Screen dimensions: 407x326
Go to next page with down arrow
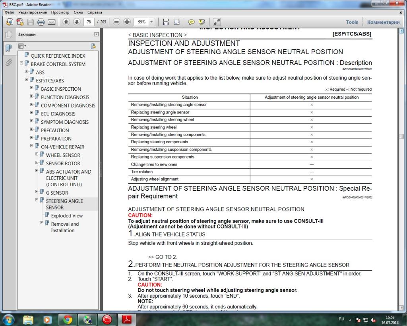pyautogui.click(x=77, y=22)
